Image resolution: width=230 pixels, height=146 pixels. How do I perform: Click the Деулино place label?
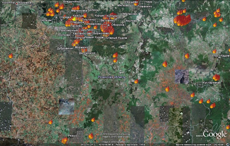click(88, 30)
